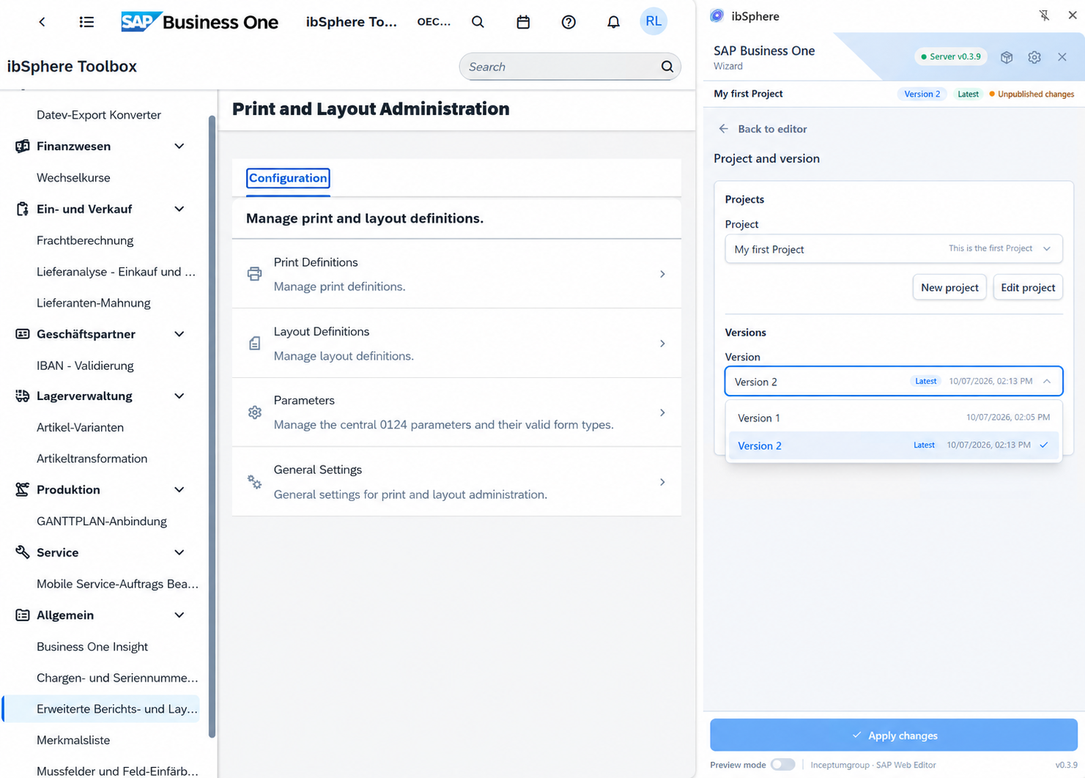Open the package cube icon in wizard header
The width and height of the screenshot is (1085, 778).
[1007, 57]
